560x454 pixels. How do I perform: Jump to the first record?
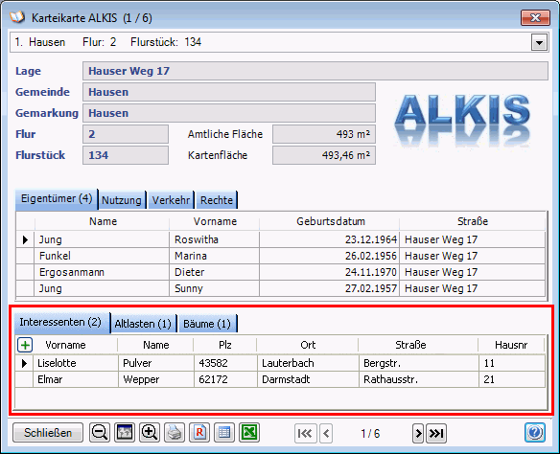click(305, 433)
